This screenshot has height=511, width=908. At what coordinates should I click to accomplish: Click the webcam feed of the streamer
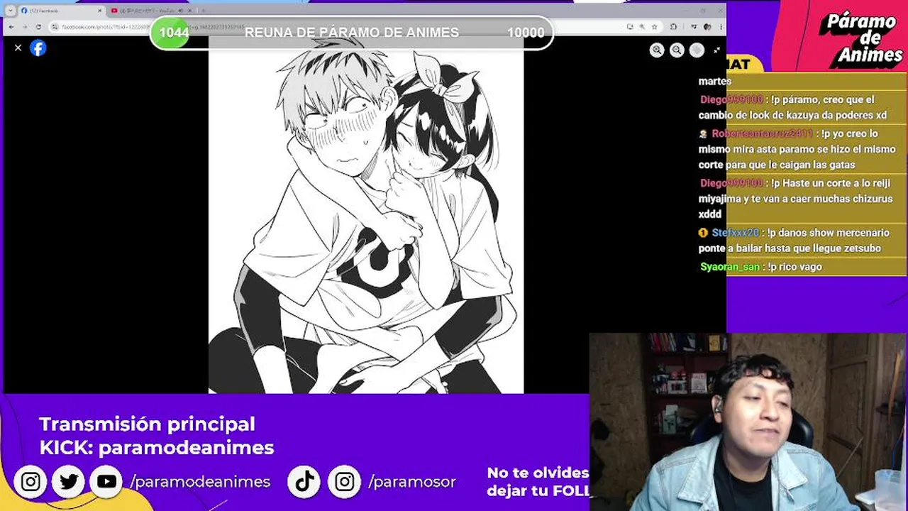coord(748,422)
